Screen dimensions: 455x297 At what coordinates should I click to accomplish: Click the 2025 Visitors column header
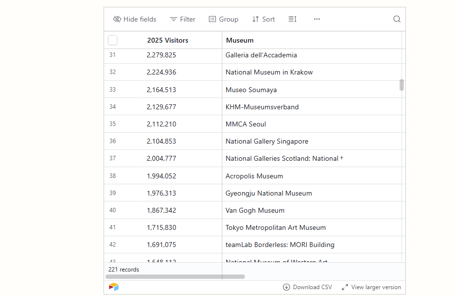coord(168,40)
